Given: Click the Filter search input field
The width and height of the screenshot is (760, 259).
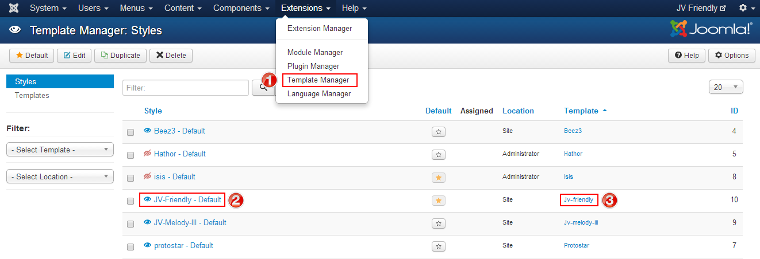Looking at the screenshot, I should click(185, 88).
